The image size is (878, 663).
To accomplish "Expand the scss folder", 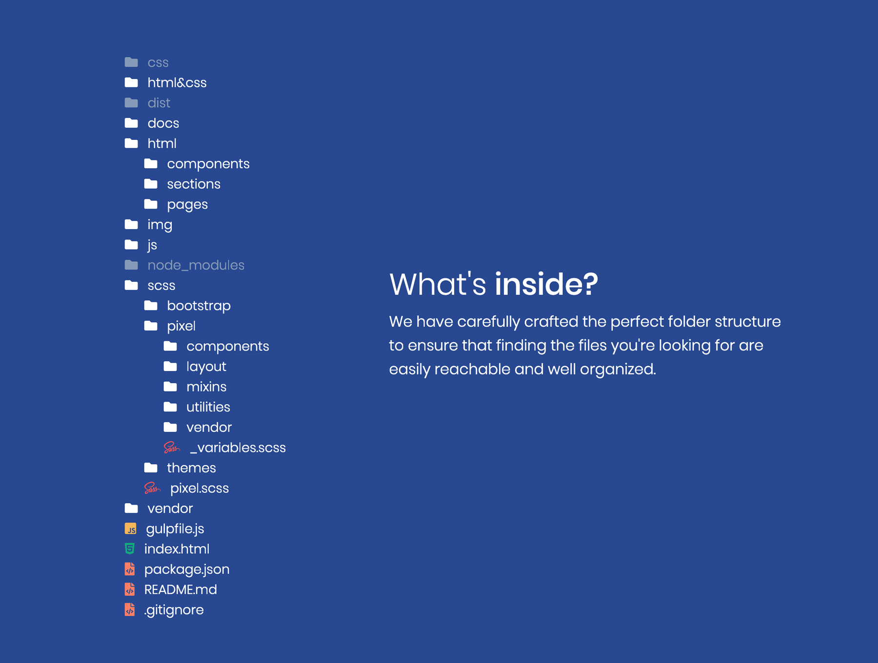I will (x=161, y=285).
